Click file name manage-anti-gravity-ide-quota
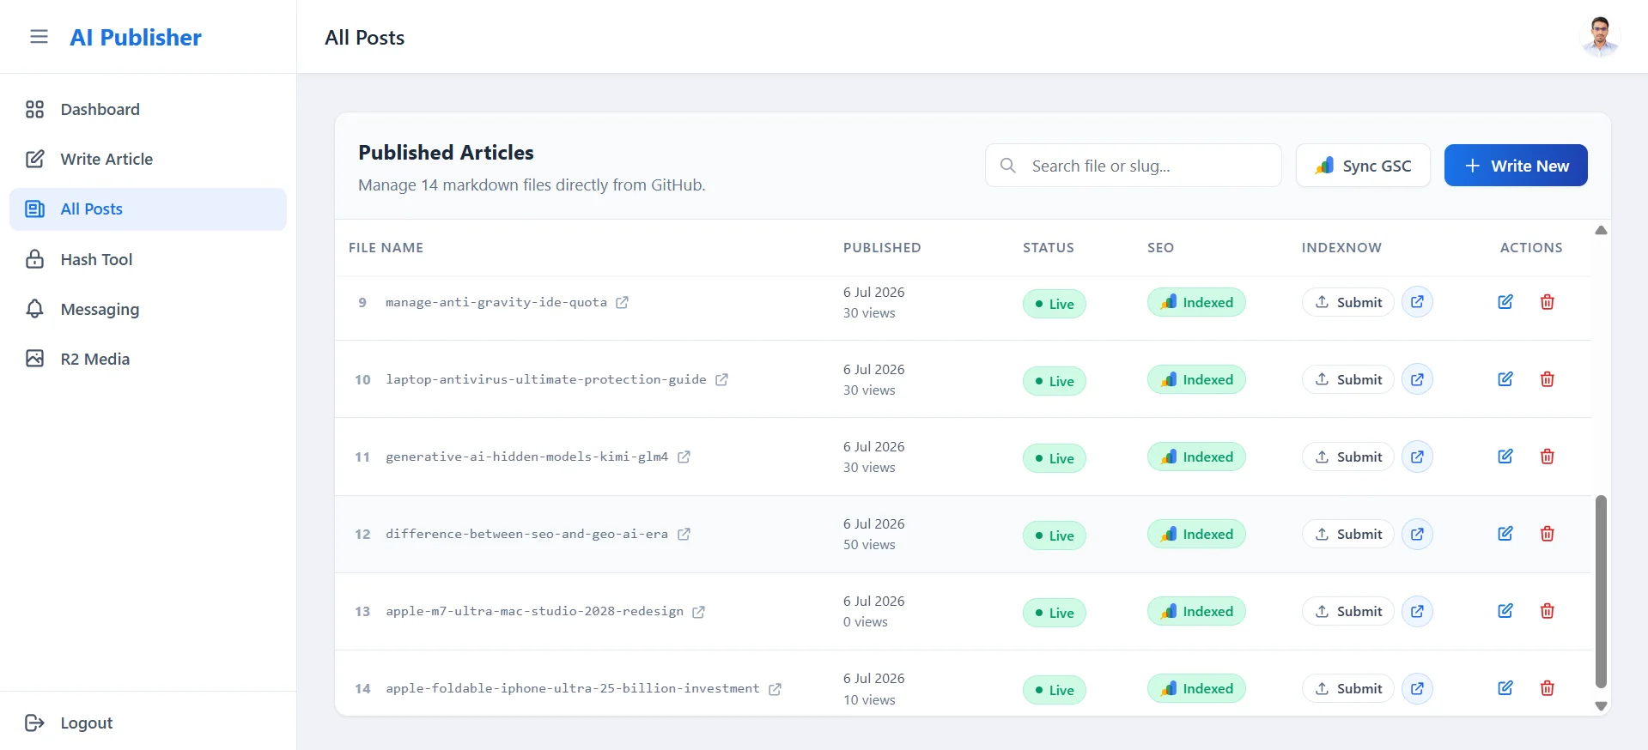This screenshot has width=1648, height=750. click(x=496, y=302)
